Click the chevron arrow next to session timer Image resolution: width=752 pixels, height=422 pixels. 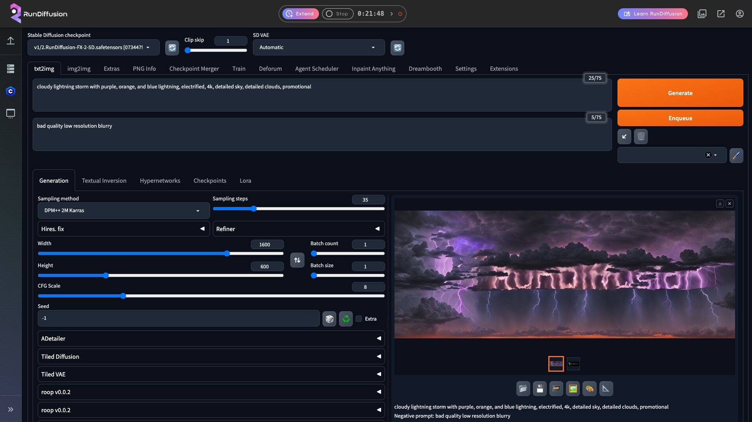[x=392, y=14]
